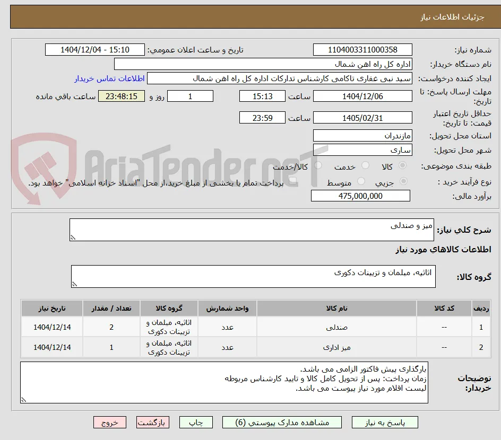Click the 'شماره نیاز:' label
The width and height of the screenshot is (501, 440).
pyautogui.click(x=473, y=50)
